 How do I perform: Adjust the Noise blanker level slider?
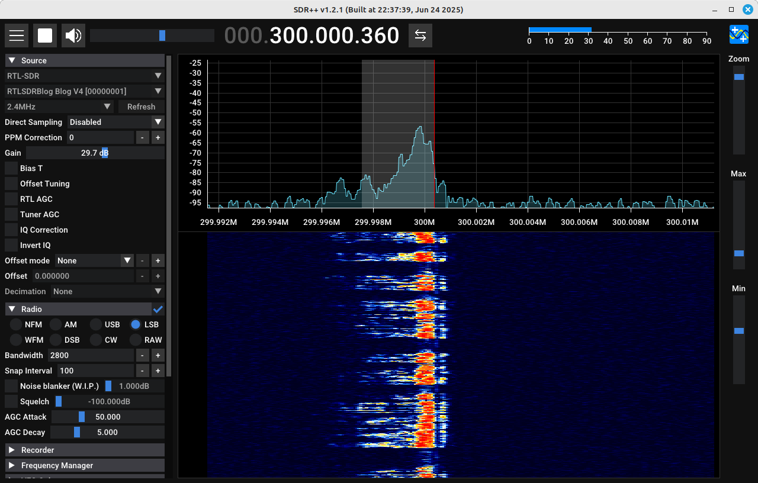134,386
